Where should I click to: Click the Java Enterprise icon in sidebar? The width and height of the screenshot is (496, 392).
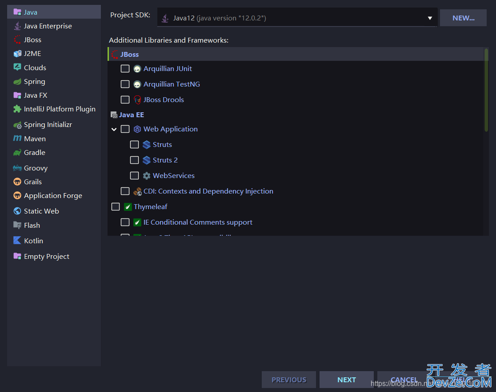pyautogui.click(x=17, y=26)
